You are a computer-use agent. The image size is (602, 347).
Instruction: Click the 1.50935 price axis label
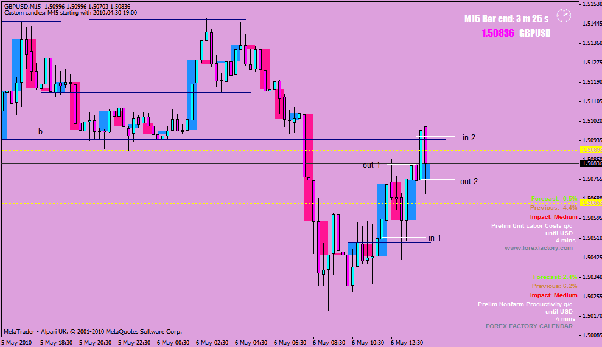coord(592,140)
